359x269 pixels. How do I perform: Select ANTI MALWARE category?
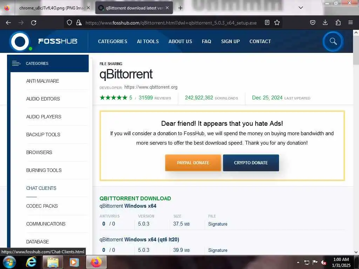pos(42,81)
